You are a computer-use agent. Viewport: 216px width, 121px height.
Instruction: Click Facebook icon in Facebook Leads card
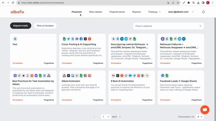pos(163,76)
